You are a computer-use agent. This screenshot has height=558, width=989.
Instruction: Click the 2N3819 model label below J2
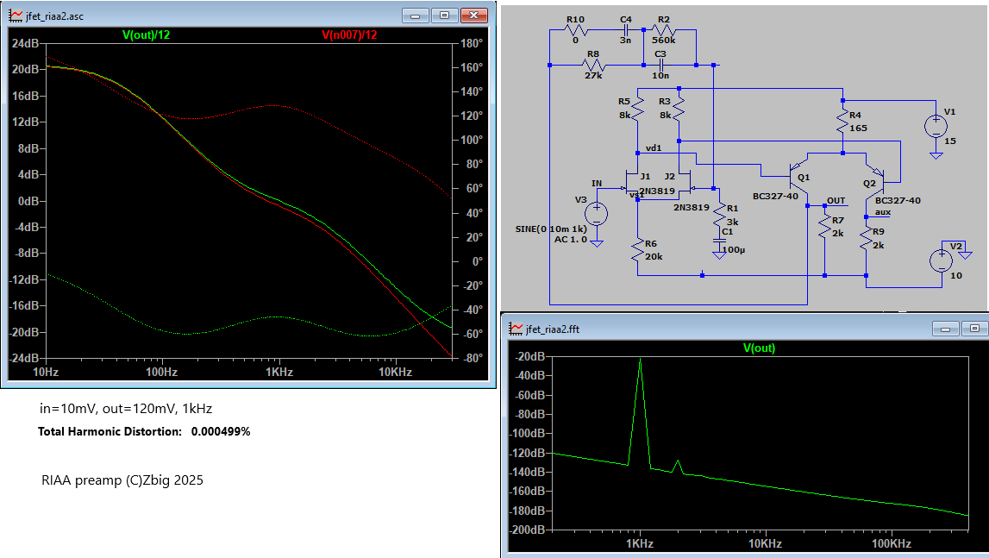pyautogui.click(x=692, y=207)
